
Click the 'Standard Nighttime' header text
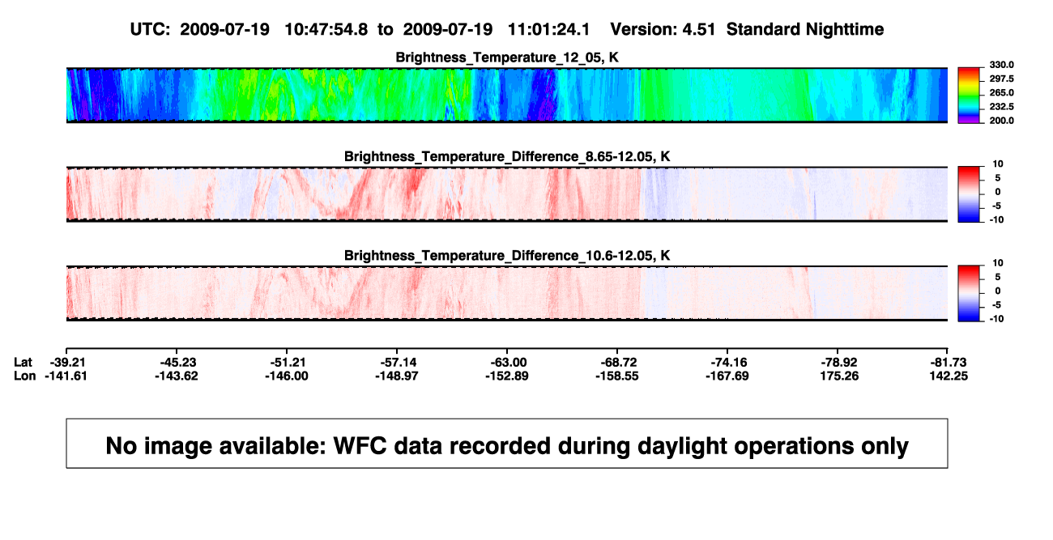(805, 29)
